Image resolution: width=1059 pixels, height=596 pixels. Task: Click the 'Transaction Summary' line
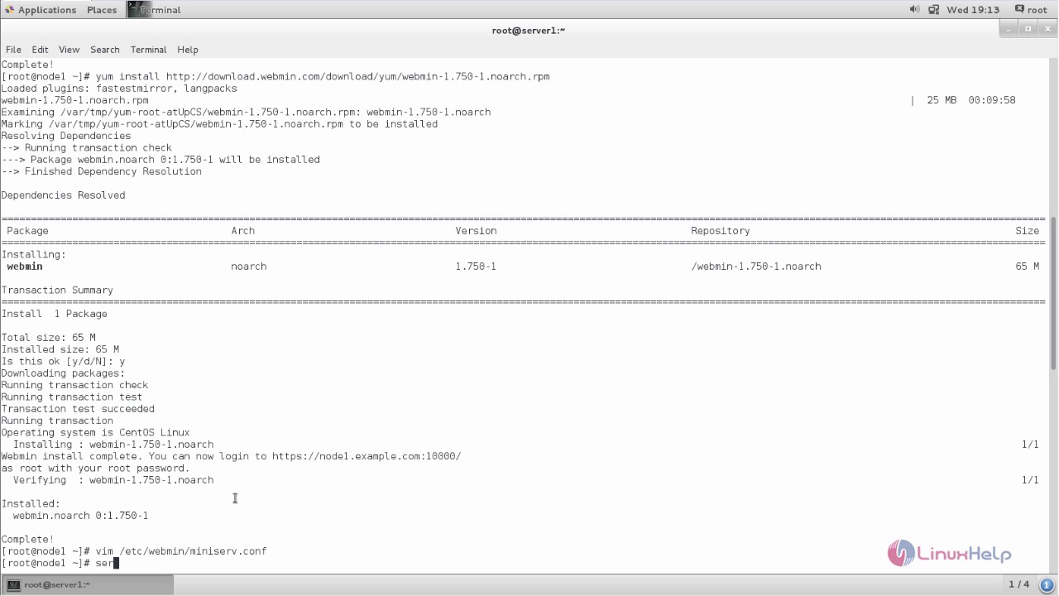[57, 290]
